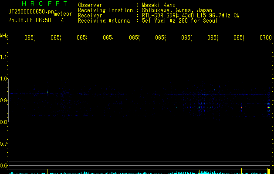The height and width of the screenshot is (174, 274).
Task: Click the 0656 time marker
Action: (160, 37)
